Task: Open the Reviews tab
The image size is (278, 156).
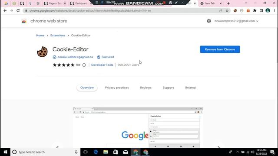Action: tap(146, 88)
